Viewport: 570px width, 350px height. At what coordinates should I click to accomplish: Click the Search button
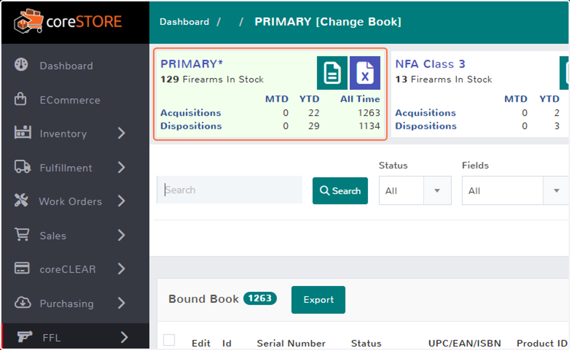pyautogui.click(x=340, y=191)
